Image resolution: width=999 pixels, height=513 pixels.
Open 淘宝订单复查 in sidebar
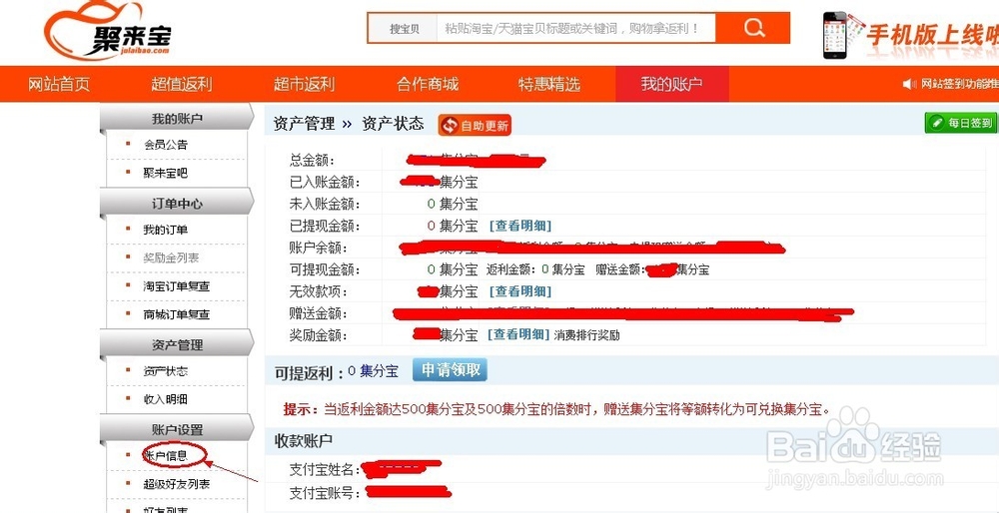(177, 286)
